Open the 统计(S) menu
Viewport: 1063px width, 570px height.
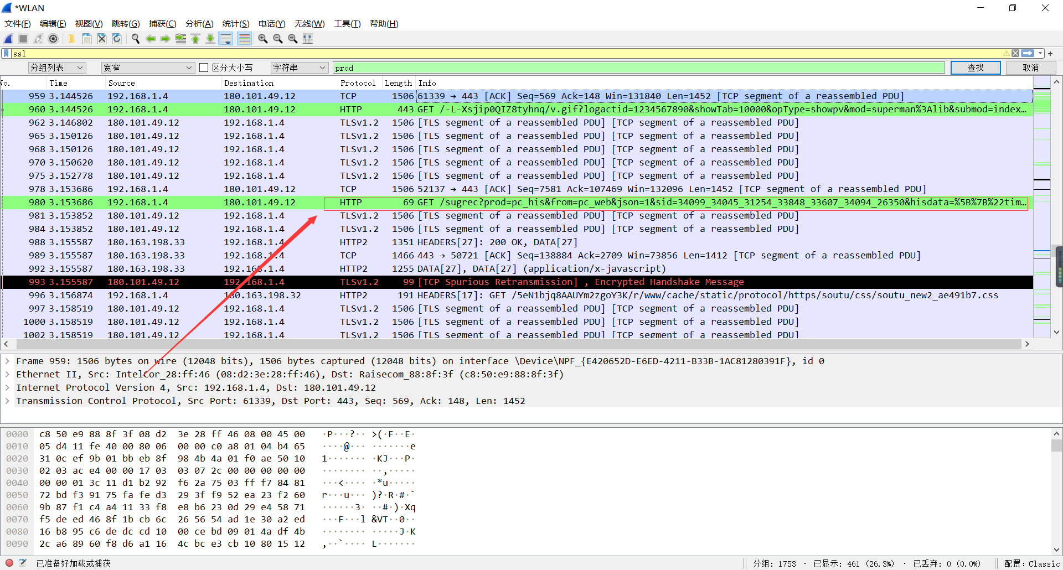(236, 23)
